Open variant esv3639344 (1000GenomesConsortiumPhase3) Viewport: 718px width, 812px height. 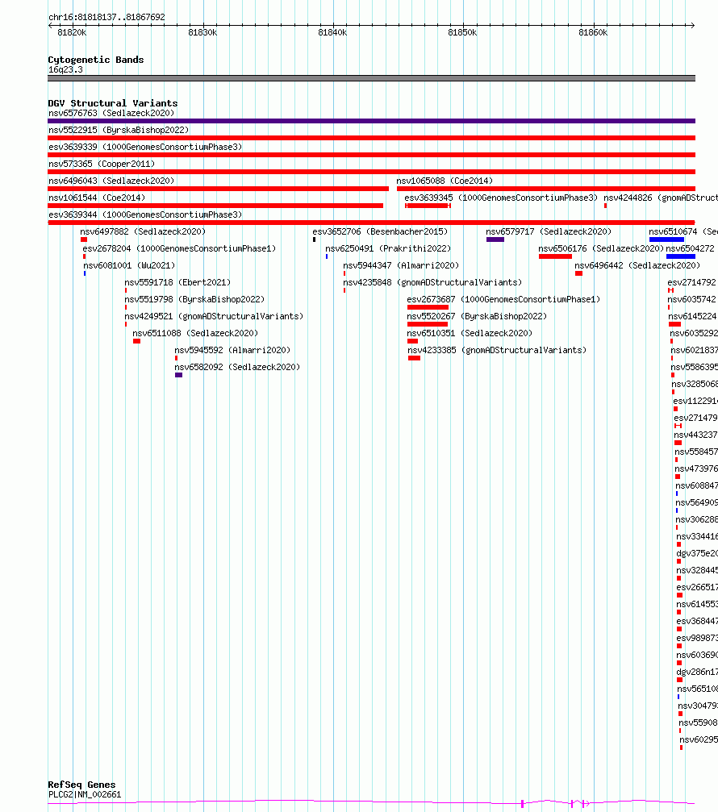145,215
